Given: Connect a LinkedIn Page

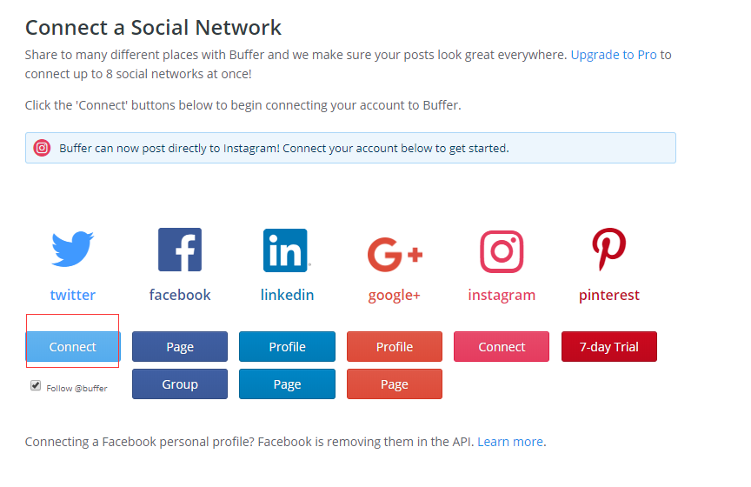Looking at the screenshot, I should [288, 384].
